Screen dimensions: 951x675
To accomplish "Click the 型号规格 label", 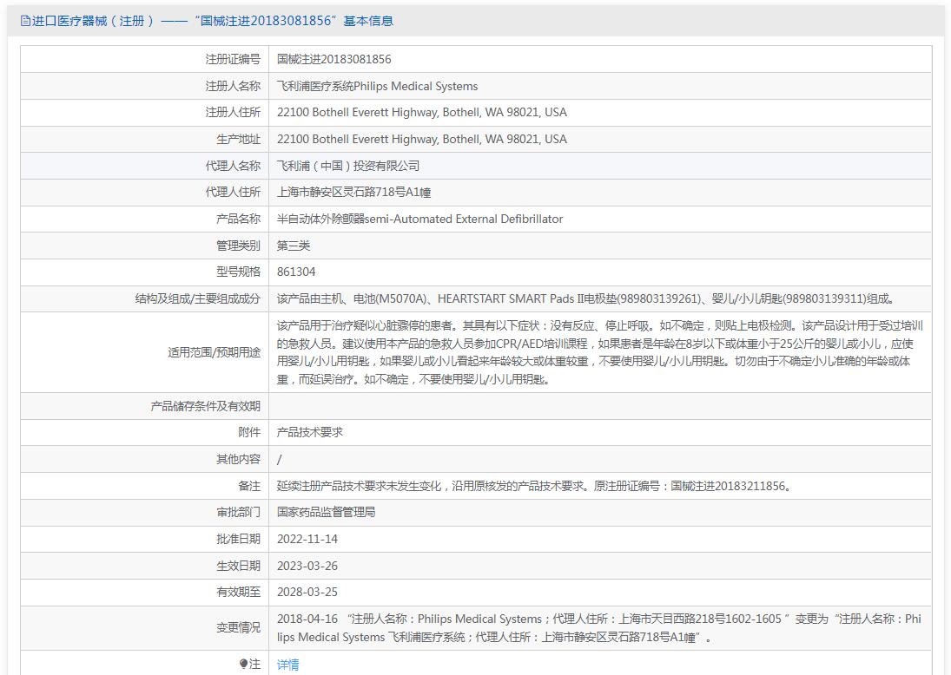I will click(x=238, y=272).
